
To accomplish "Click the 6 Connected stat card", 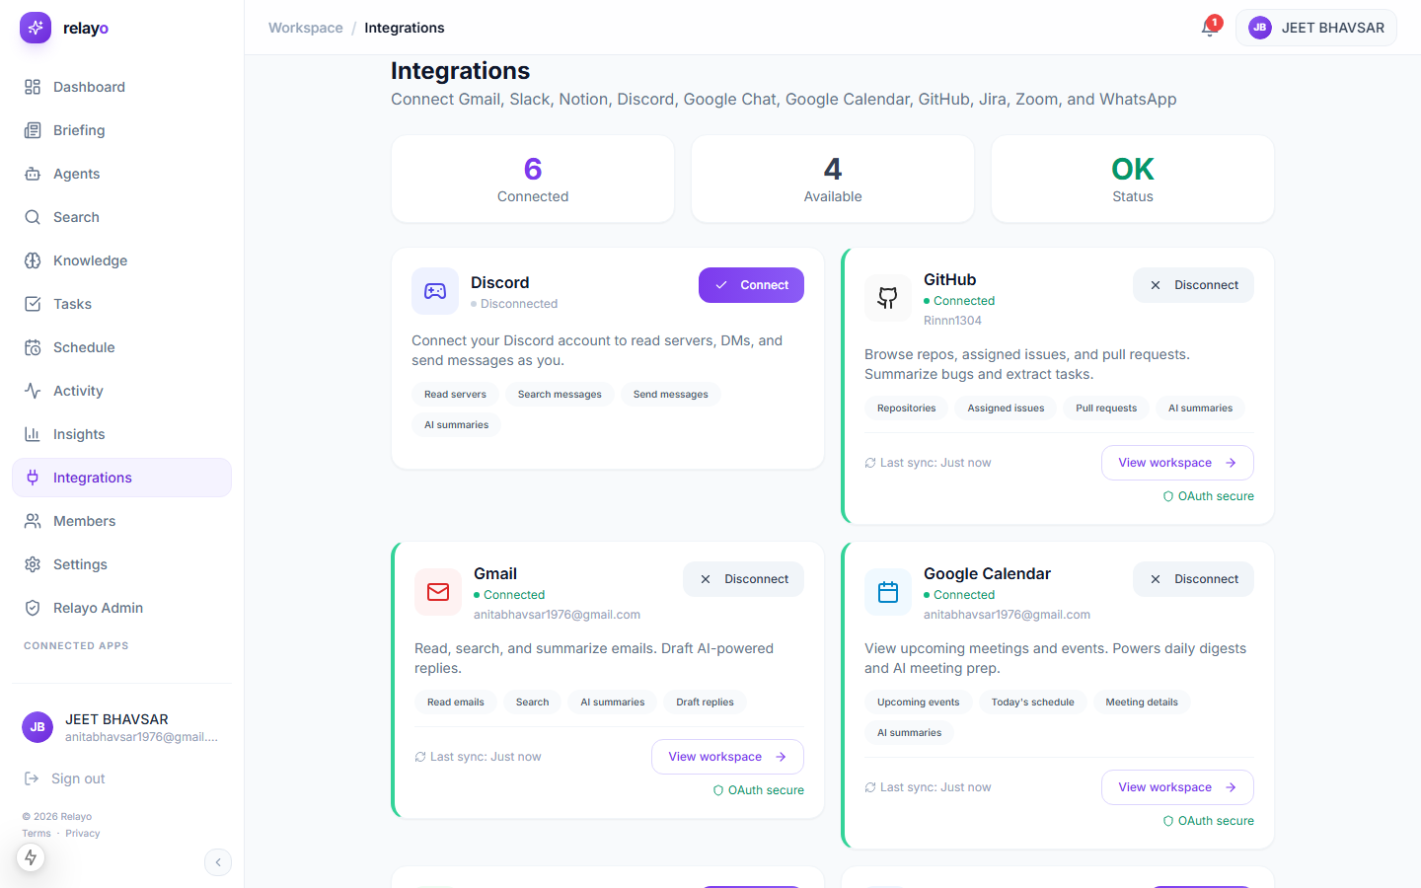I will click(533, 179).
